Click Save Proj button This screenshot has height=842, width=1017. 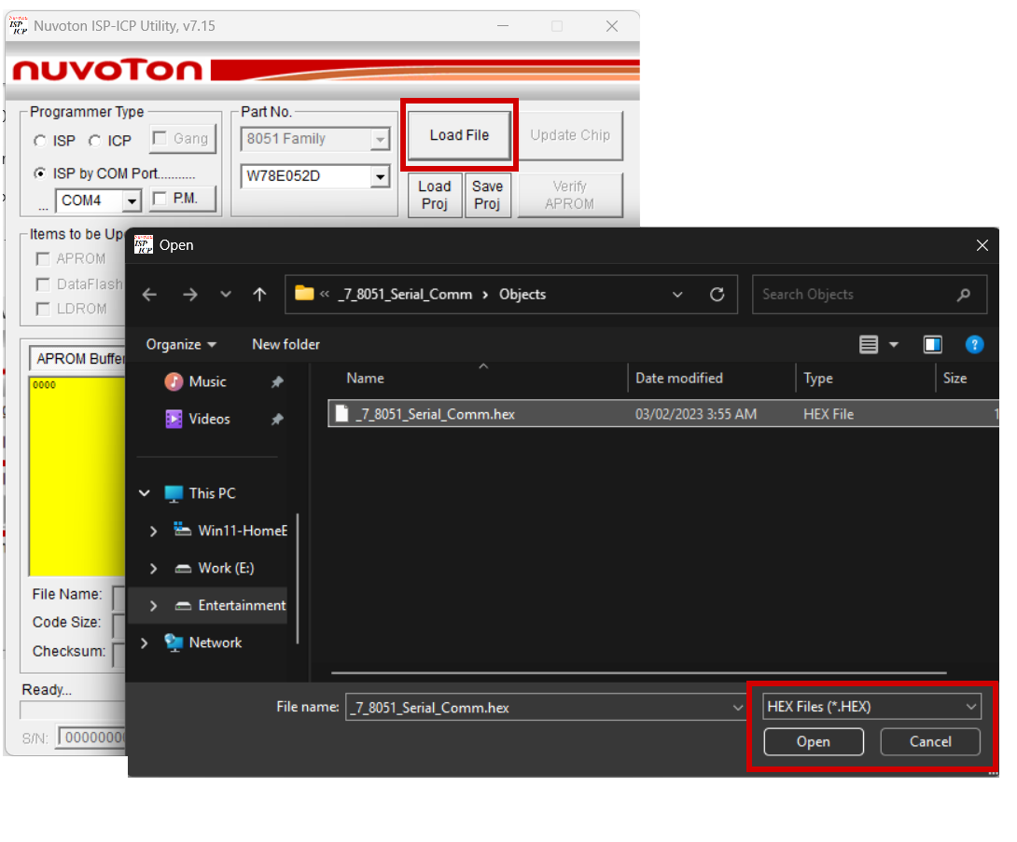488,195
